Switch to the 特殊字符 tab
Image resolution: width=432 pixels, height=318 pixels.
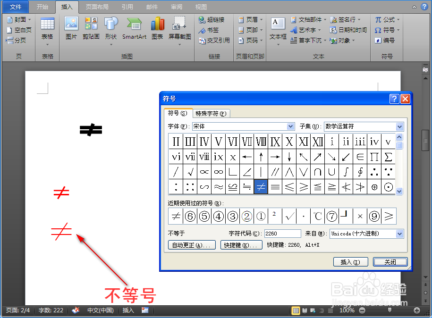[210, 113]
